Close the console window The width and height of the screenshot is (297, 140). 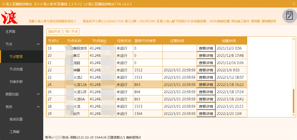pos(293,4)
